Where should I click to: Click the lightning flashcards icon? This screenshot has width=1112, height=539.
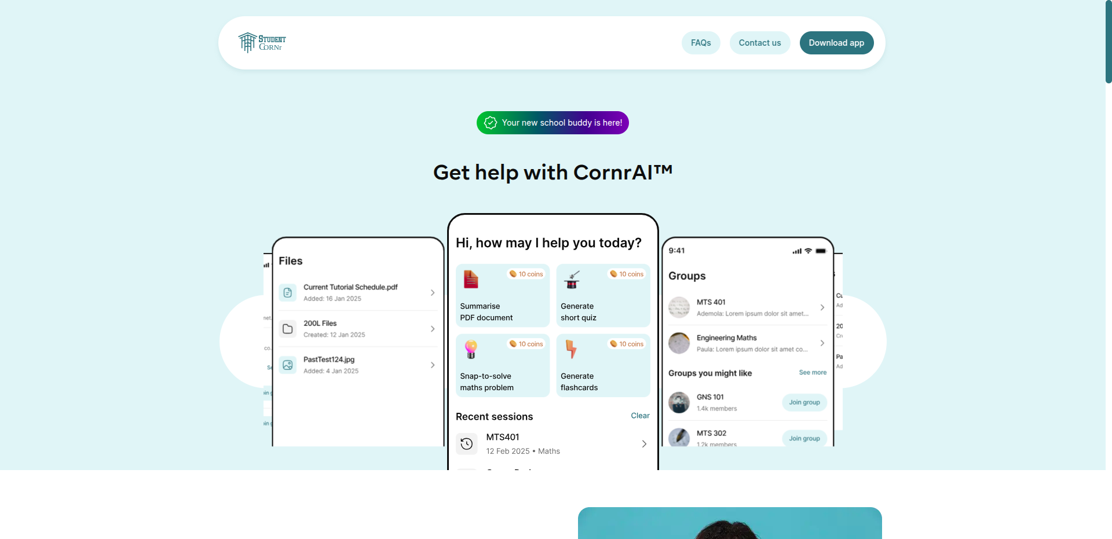point(572,350)
